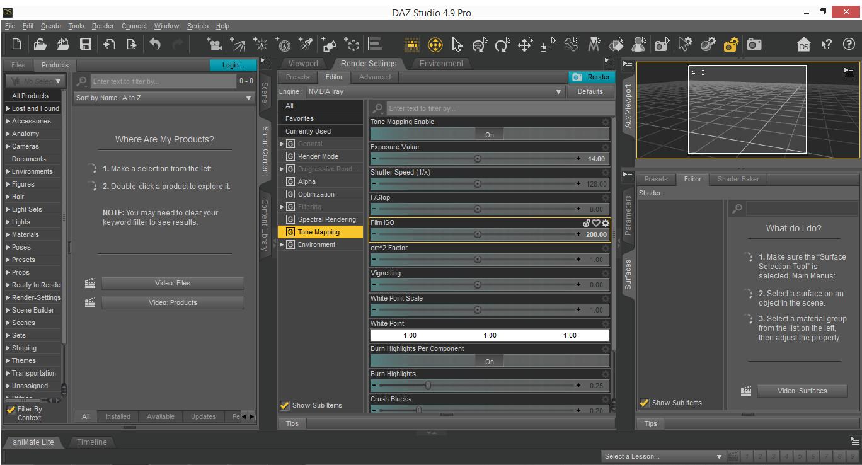Create a new camera from toolbar
This screenshot has height=465, width=862.
215,44
